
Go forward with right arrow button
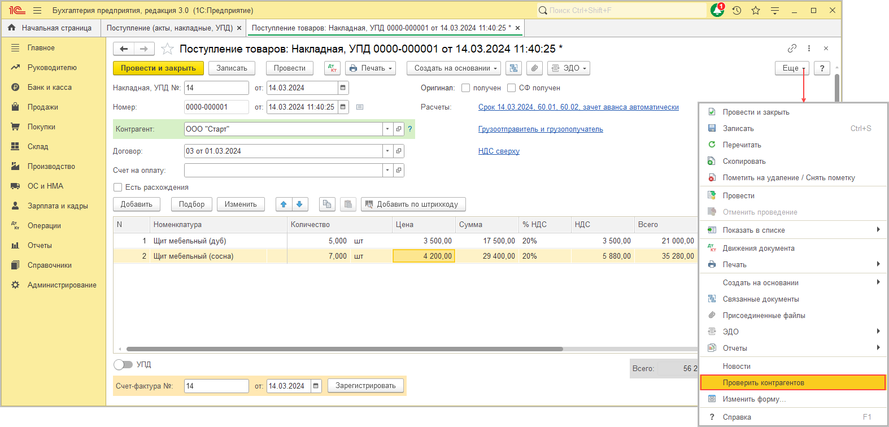[144, 49]
